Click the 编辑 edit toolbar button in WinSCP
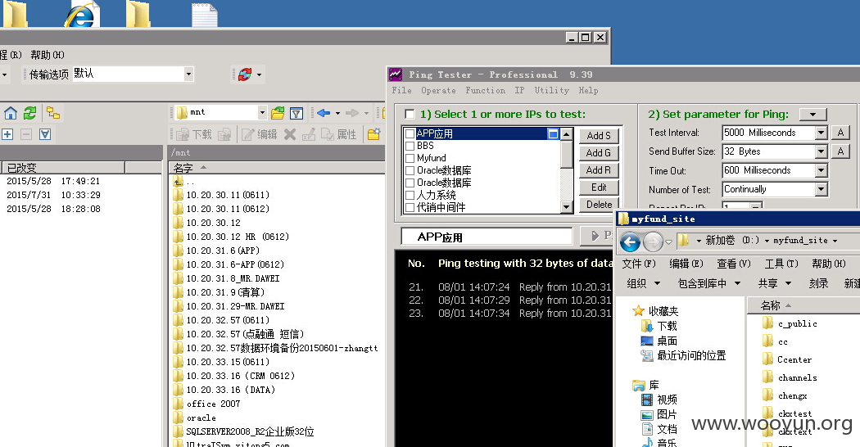This screenshot has height=447, width=860. coord(260,134)
